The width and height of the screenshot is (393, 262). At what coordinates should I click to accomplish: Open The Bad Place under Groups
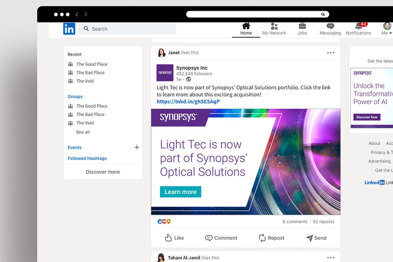pos(90,114)
